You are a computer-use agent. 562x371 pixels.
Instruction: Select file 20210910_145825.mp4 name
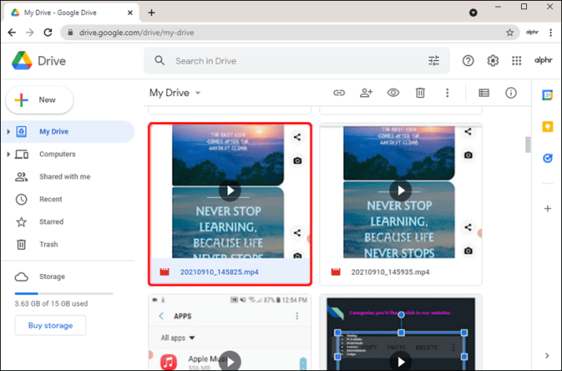pyautogui.click(x=219, y=272)
